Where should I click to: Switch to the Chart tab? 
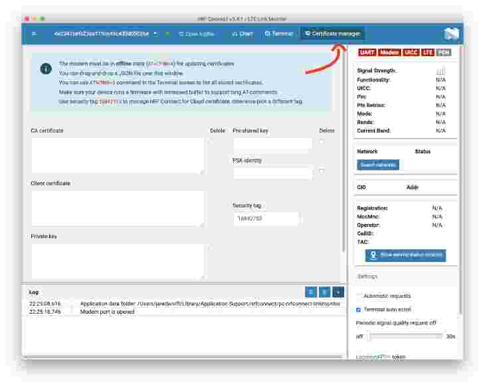point(242,34)
